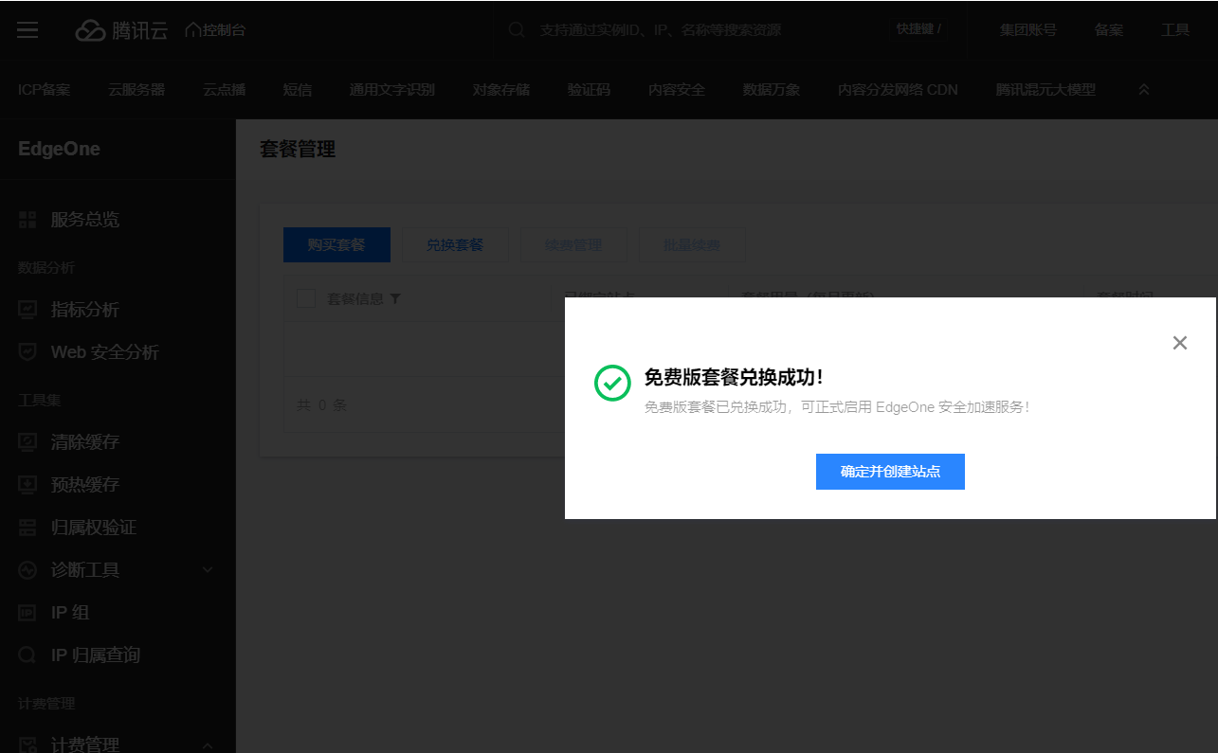The image size is (1218, 753).
Task: Click the 购买套餐 button
Action: tap(336, 245)
